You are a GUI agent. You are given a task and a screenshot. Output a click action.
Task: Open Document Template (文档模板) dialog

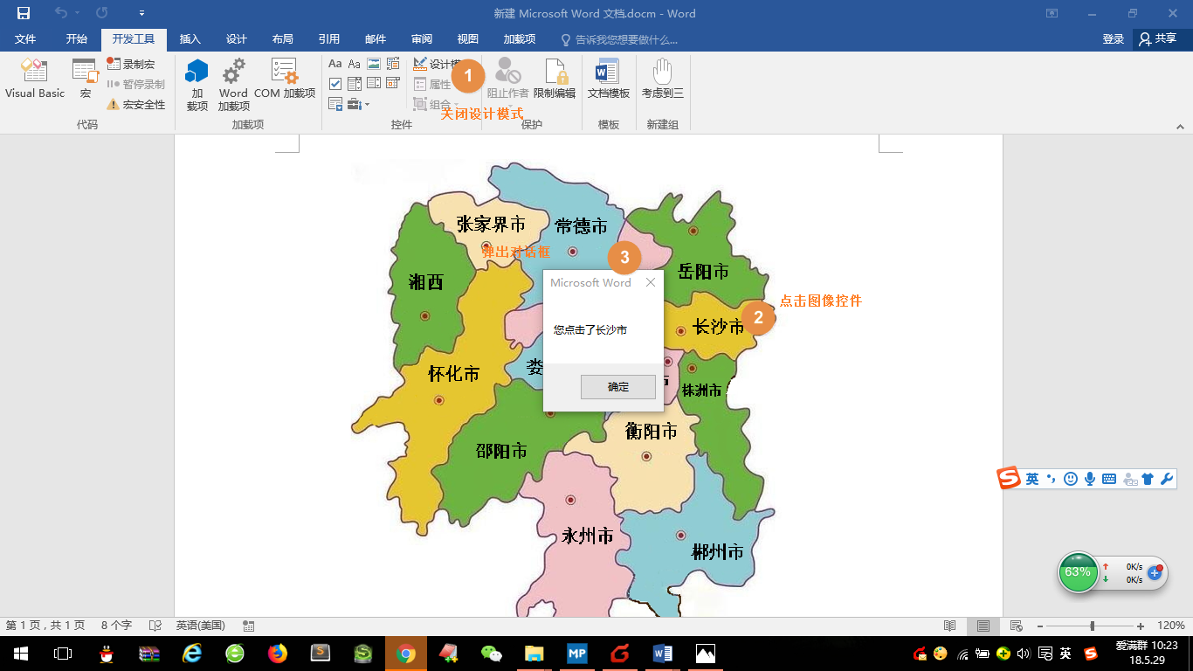pyautogui.click(x=608, y=79)
